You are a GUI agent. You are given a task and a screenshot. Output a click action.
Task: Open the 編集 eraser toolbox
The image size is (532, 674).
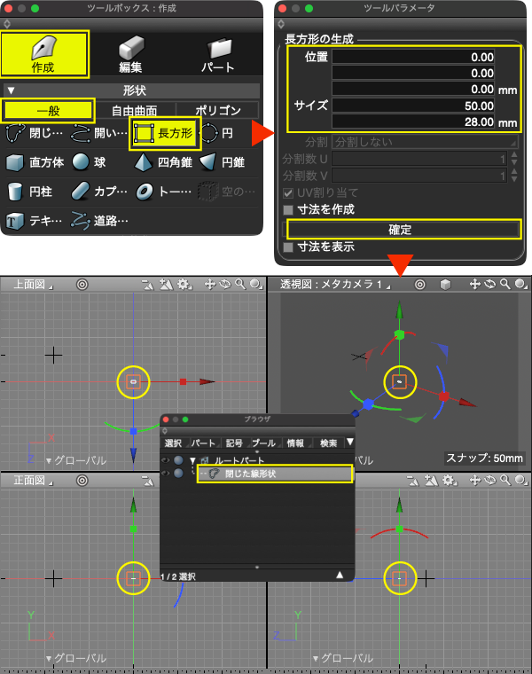coord(130,55)
